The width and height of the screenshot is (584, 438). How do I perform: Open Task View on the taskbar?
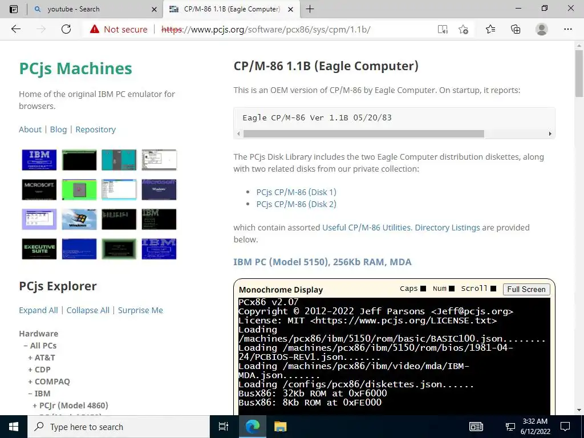[x=224, y=427]
